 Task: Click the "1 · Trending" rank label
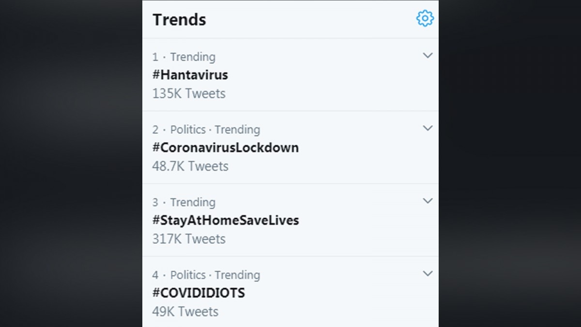tap(183, 57)
